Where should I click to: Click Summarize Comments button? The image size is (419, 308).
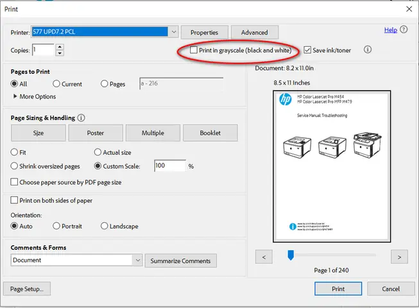(181, 261)
